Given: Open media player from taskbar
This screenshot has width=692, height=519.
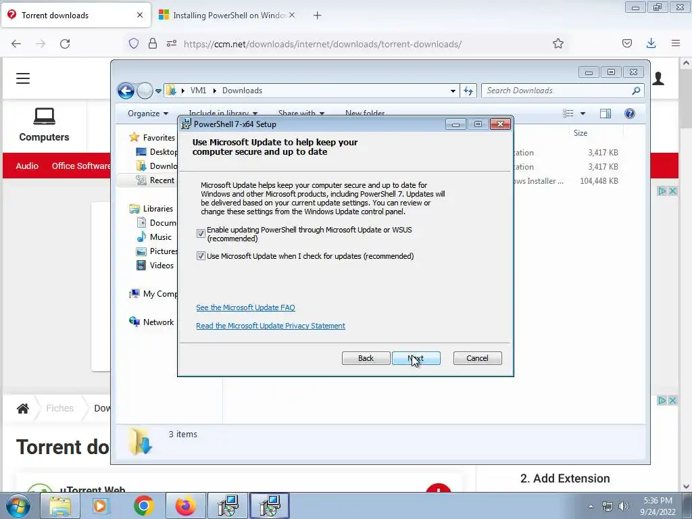Looking at the screenshot, I should (101, 506).
